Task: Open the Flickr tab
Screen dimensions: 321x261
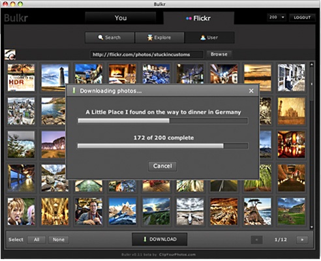Action: click(198, 18)
